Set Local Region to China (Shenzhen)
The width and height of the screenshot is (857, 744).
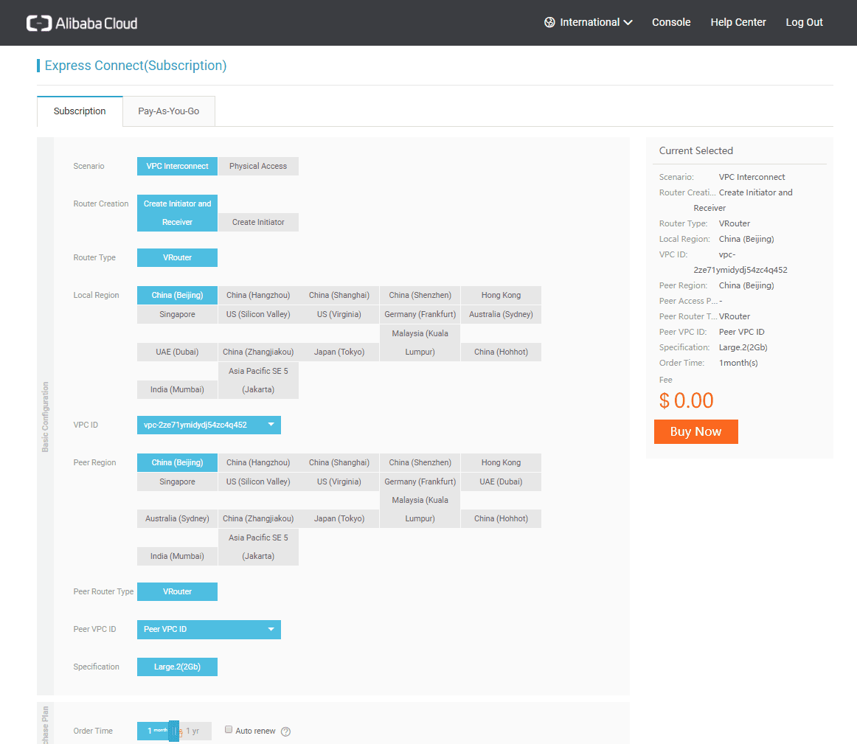click(x=420, y=296)
